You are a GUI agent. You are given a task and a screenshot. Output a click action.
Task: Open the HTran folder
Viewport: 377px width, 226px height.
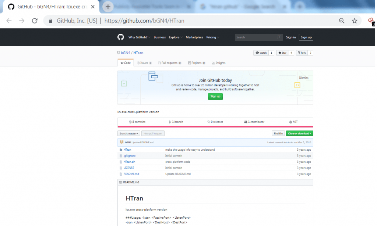pyautogui.click(x=127, y=150)
